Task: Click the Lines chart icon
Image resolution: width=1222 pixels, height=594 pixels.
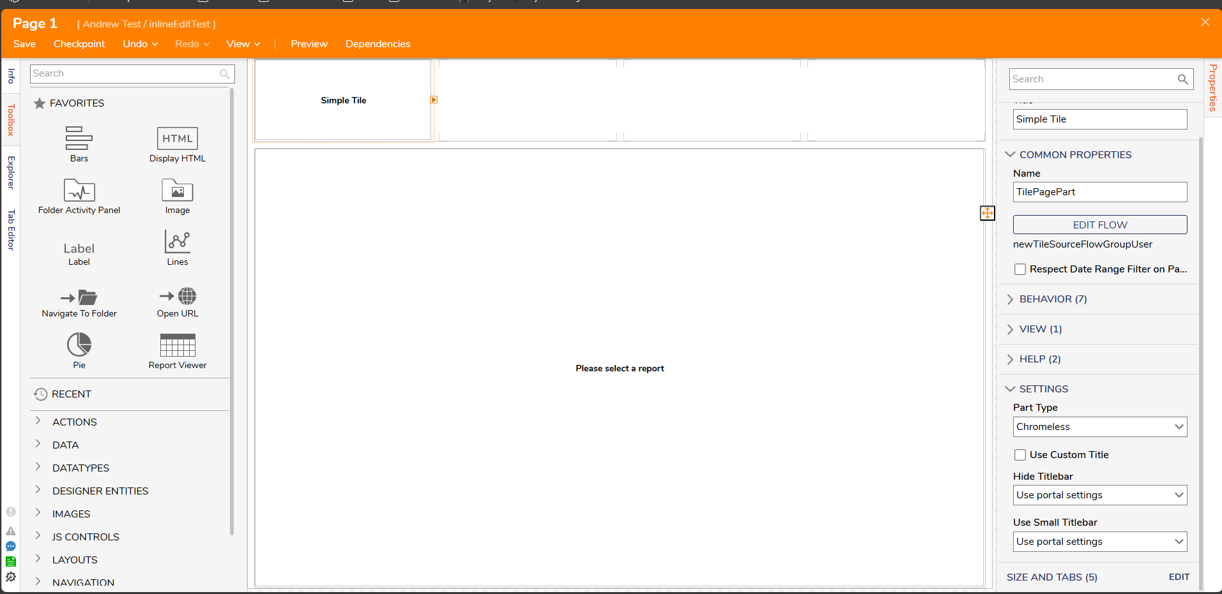Action: (x=177, y=242)
